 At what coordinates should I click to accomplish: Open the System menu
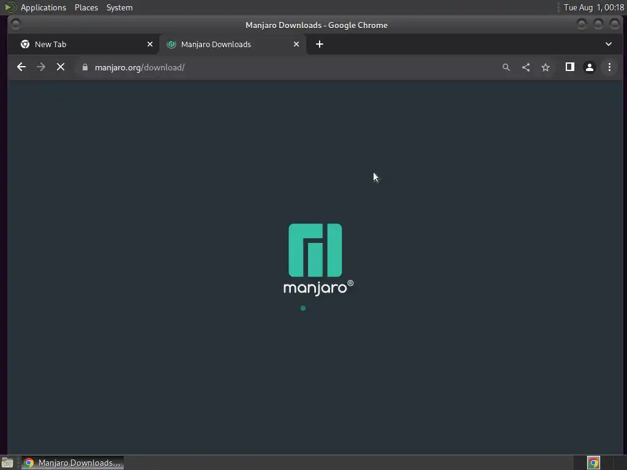point(119,7)
